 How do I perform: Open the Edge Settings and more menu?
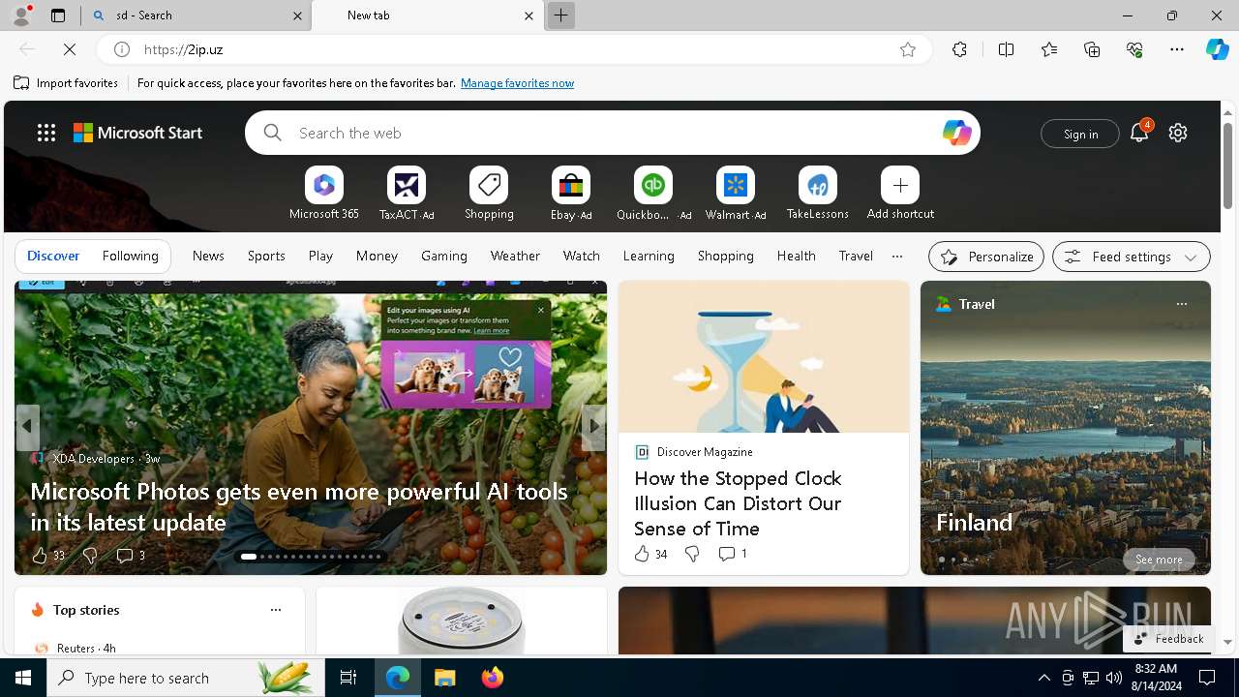click(1177, 49)
